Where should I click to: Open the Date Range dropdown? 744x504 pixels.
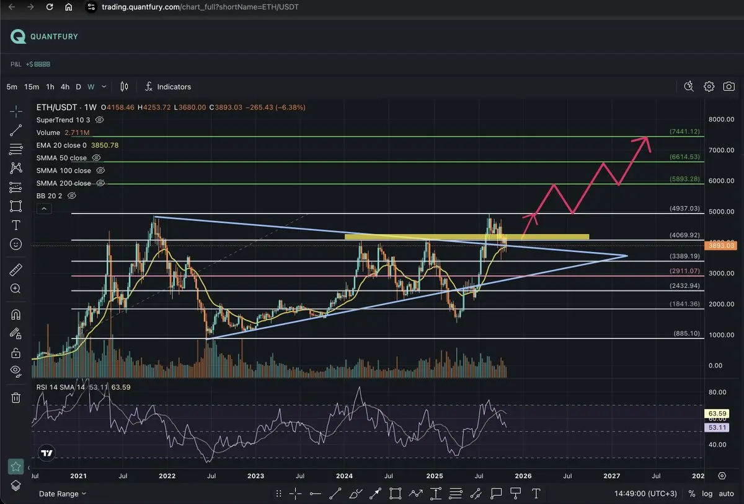pyautogui.click(x=63, y=493)
